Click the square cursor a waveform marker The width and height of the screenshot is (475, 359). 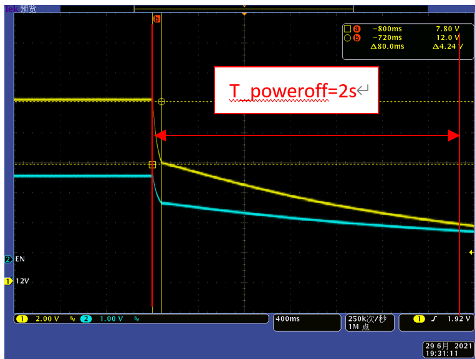pos(152,165)
